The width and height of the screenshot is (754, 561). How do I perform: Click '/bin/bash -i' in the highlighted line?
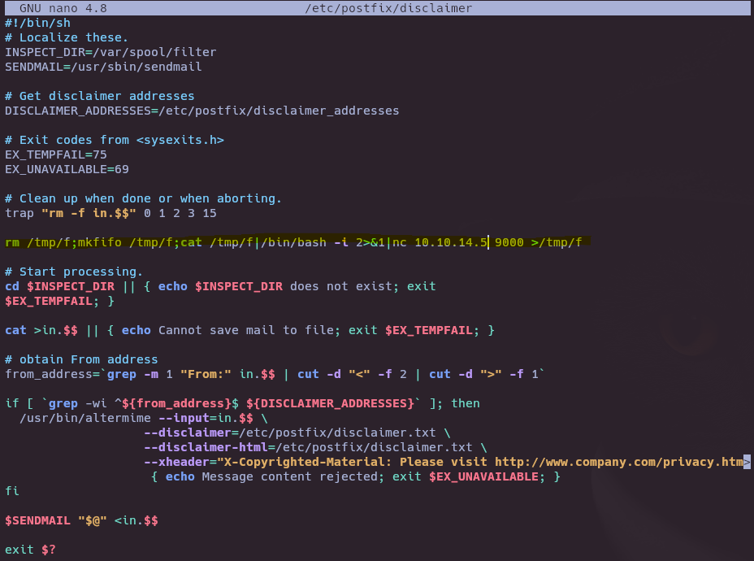pos(305,242)
